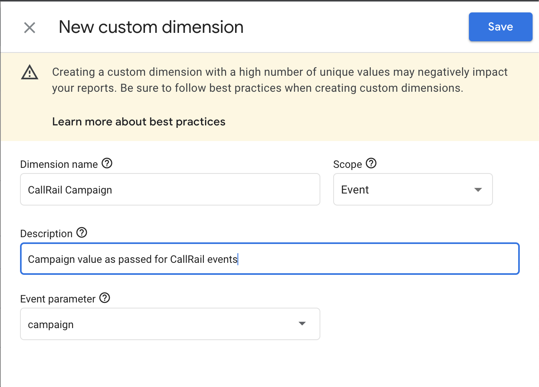Show help for Description field
The width and height of the screenshot is (539, 387).
tap(82, 233)
